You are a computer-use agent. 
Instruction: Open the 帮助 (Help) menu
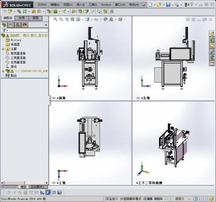[x=134, y=5]
